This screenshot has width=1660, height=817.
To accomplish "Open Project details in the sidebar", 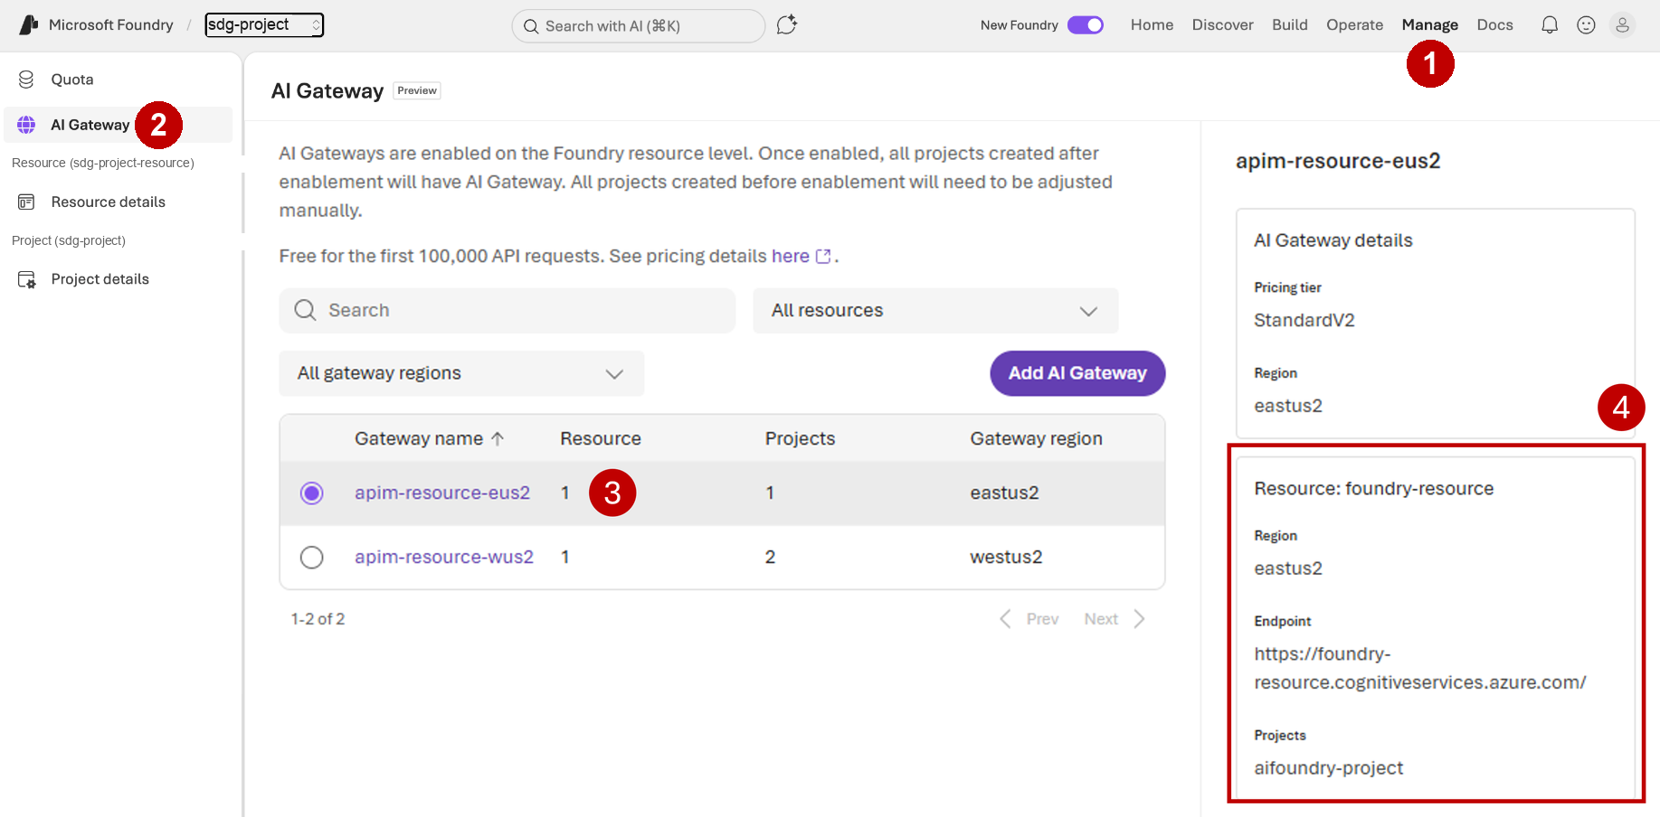I will 119,280.
